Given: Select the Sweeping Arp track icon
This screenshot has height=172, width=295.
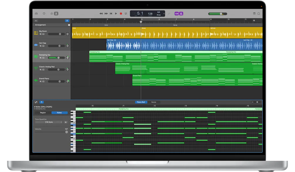Looking at the screenshot, I should click(x=36, y=56).
